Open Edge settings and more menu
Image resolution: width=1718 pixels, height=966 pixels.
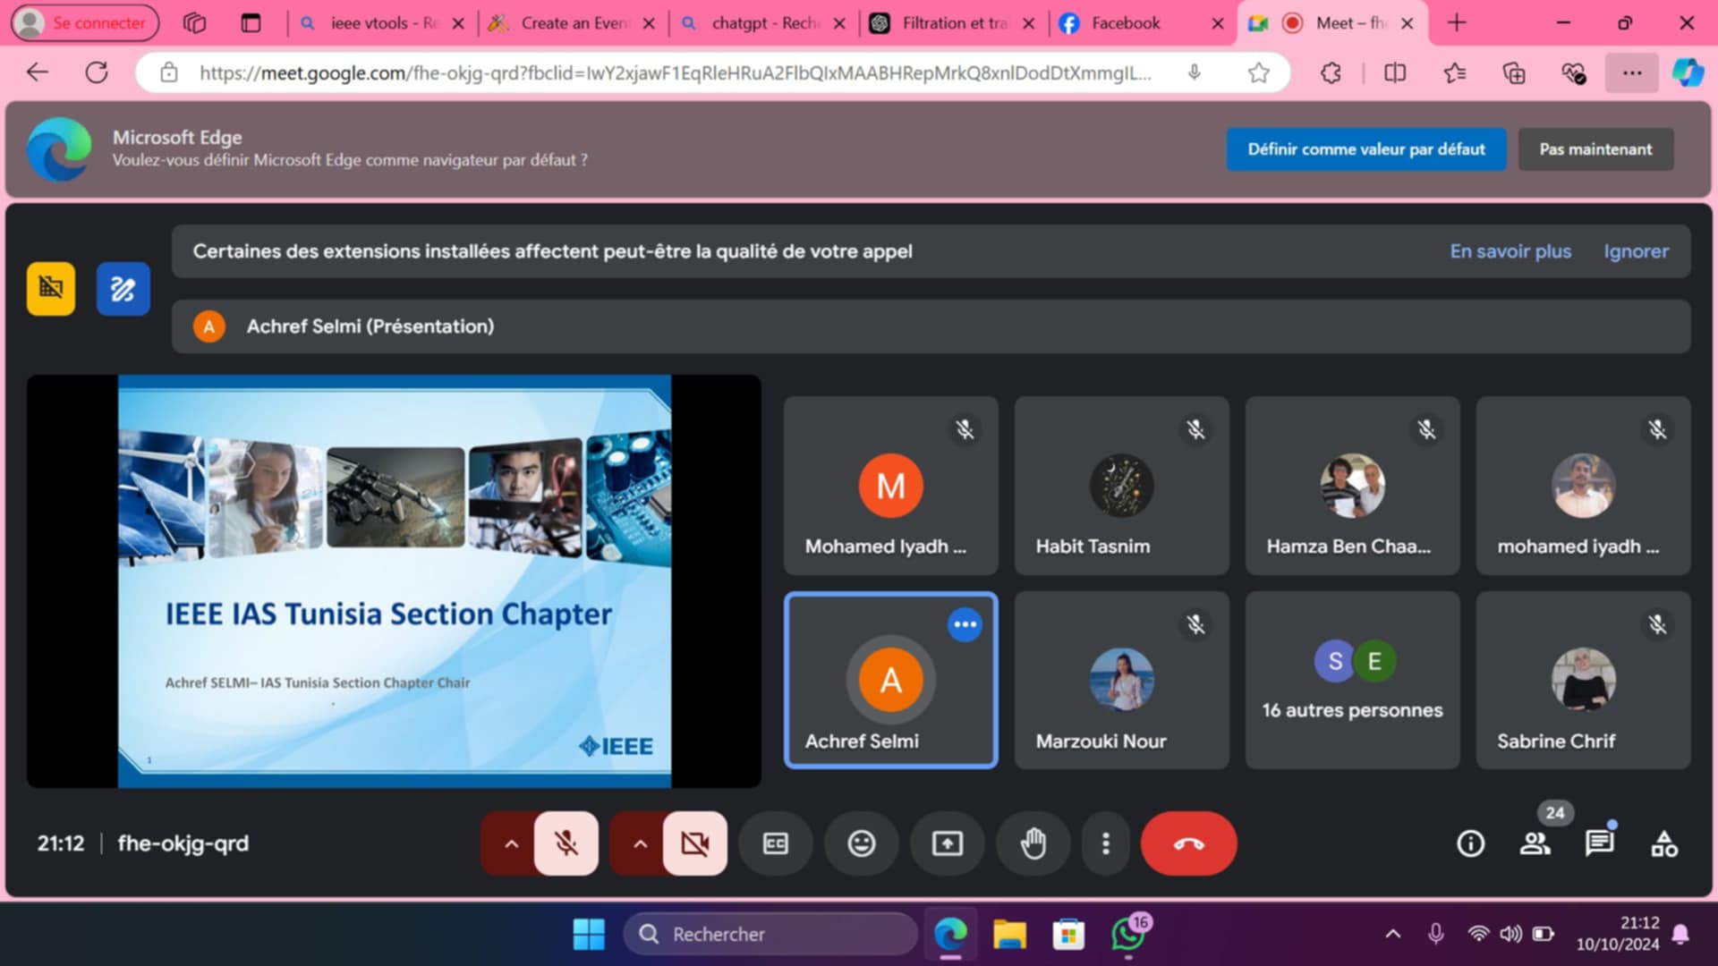tap(1632, 72)
